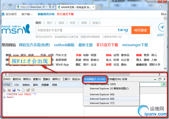This screenshot has width=169, height=119.
Task: Select element by click arrow tool
Action: point(5,90)
